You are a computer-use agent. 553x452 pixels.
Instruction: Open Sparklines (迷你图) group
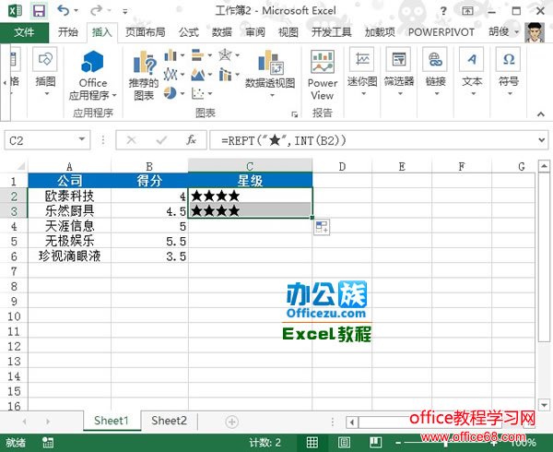362,72
